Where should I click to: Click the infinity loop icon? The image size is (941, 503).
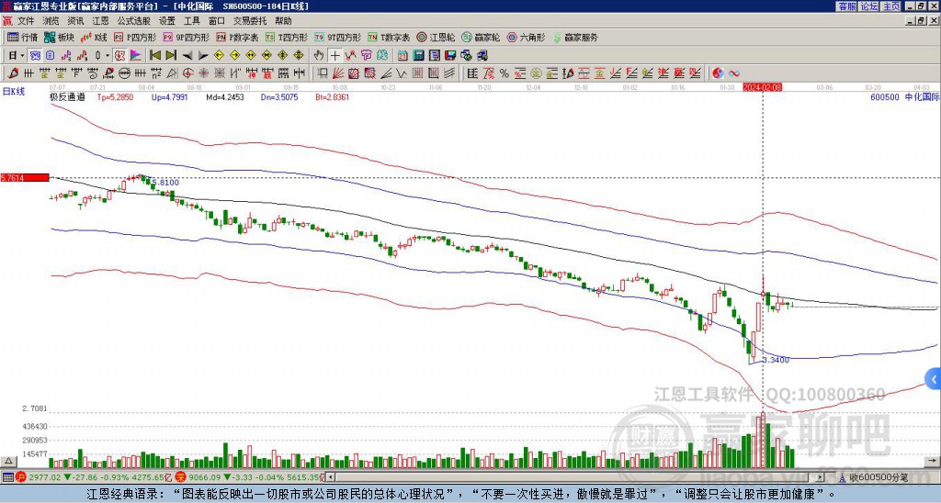[x=734, y=73]
